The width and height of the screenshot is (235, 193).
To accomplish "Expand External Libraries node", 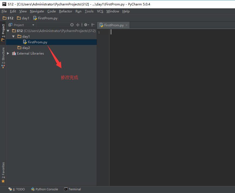I will point(8,53).
